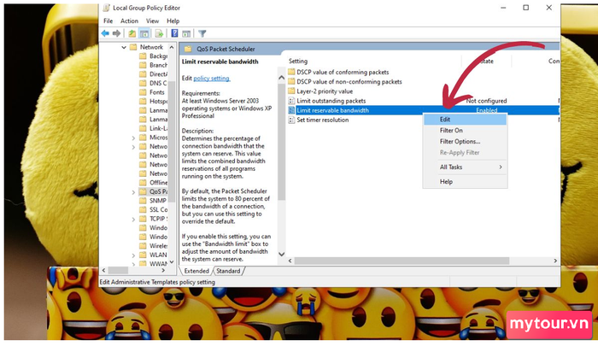598x346 pixels.
Task: Select Set timer resolution setting
Action: click(323, 120)
